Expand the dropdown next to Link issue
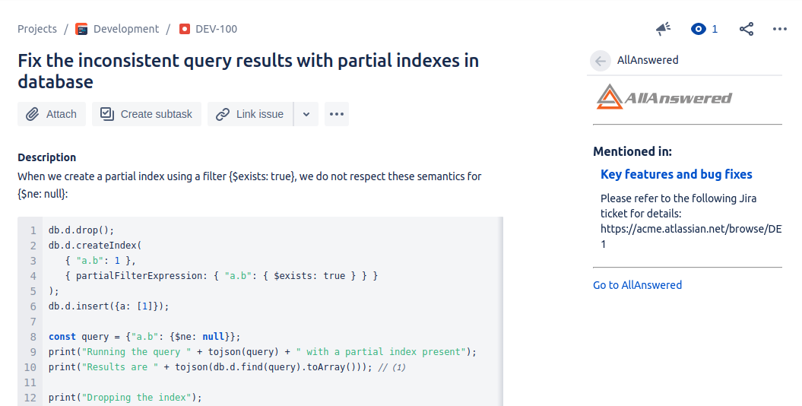 click(x=306, y=114)
